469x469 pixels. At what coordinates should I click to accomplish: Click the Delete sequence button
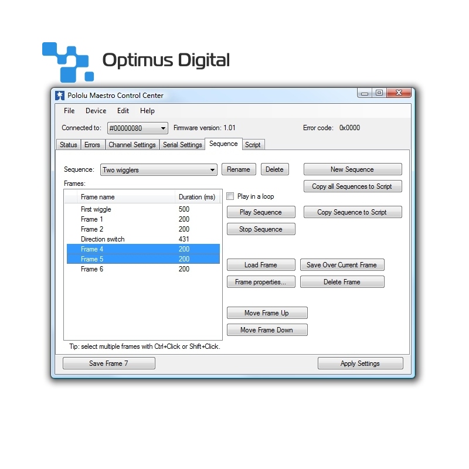tap(274, 169)
